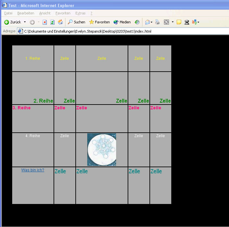
Task: Click the Messenger icon in toolbar
Action: point(187,22)
